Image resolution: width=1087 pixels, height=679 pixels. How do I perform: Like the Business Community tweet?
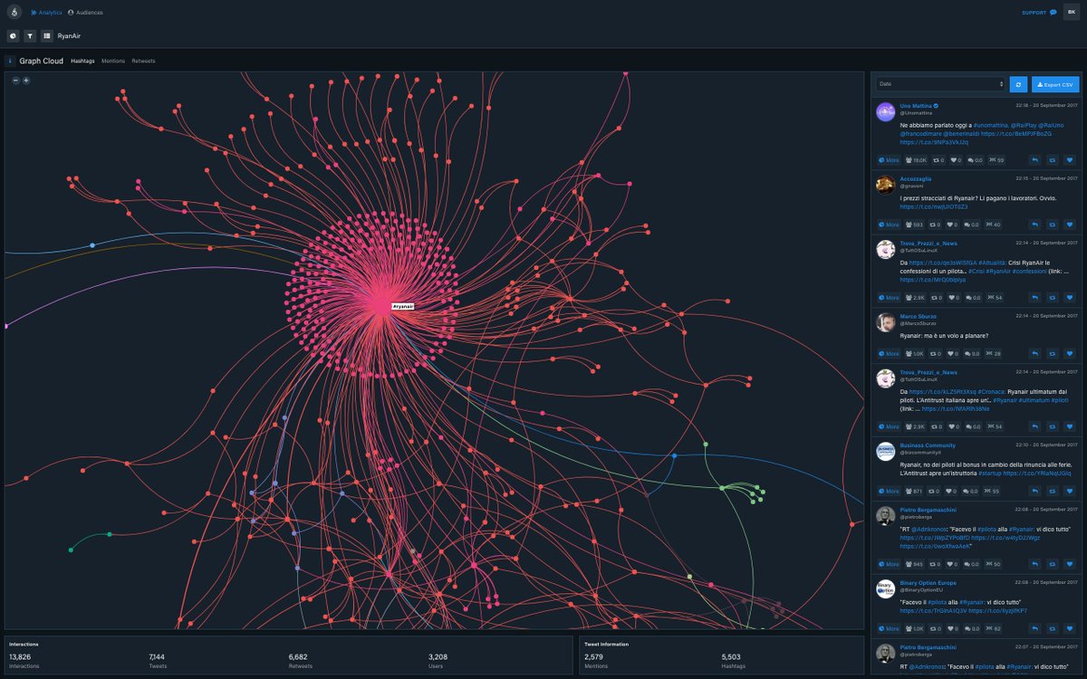click(x=1069, y=491)
